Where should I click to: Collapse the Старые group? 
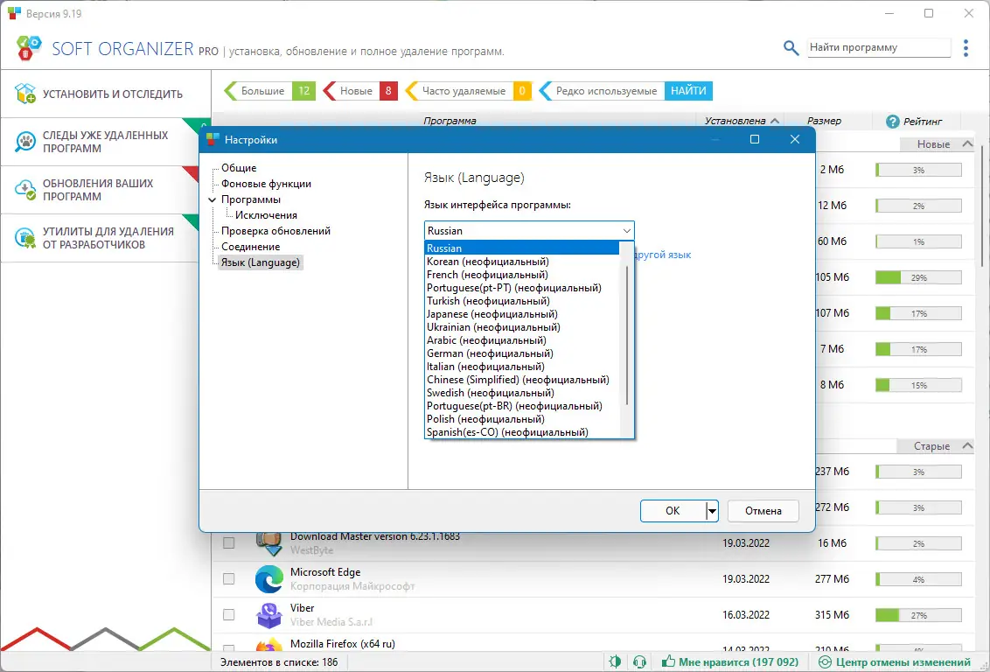967,446
